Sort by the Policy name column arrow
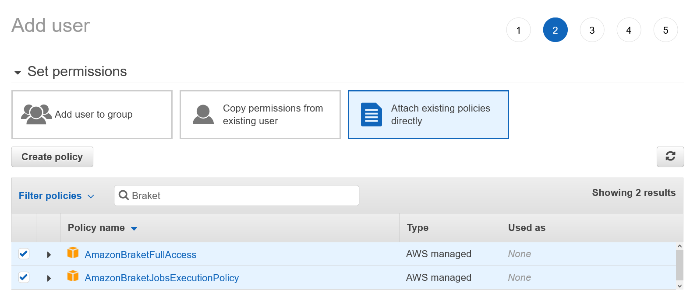 pos(134,228)
